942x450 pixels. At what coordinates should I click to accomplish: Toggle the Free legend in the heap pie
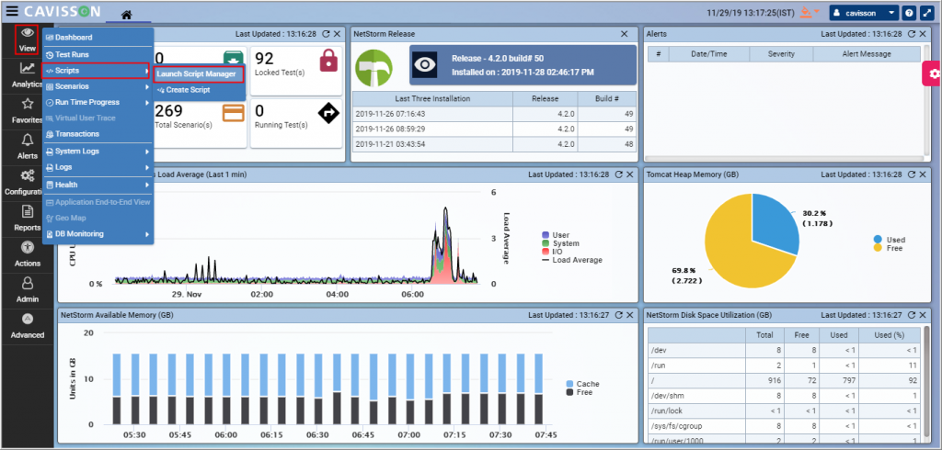(x=888, y=248)
